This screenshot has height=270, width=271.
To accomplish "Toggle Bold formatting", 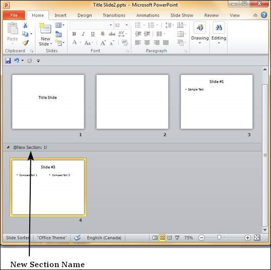I will pyautogui.click(x=74, y=34).
